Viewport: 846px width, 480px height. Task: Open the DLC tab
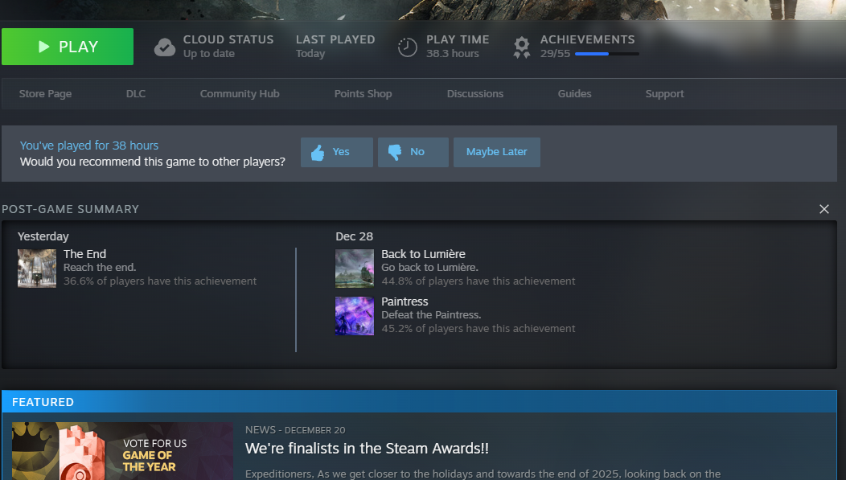[x=136, y=94]
